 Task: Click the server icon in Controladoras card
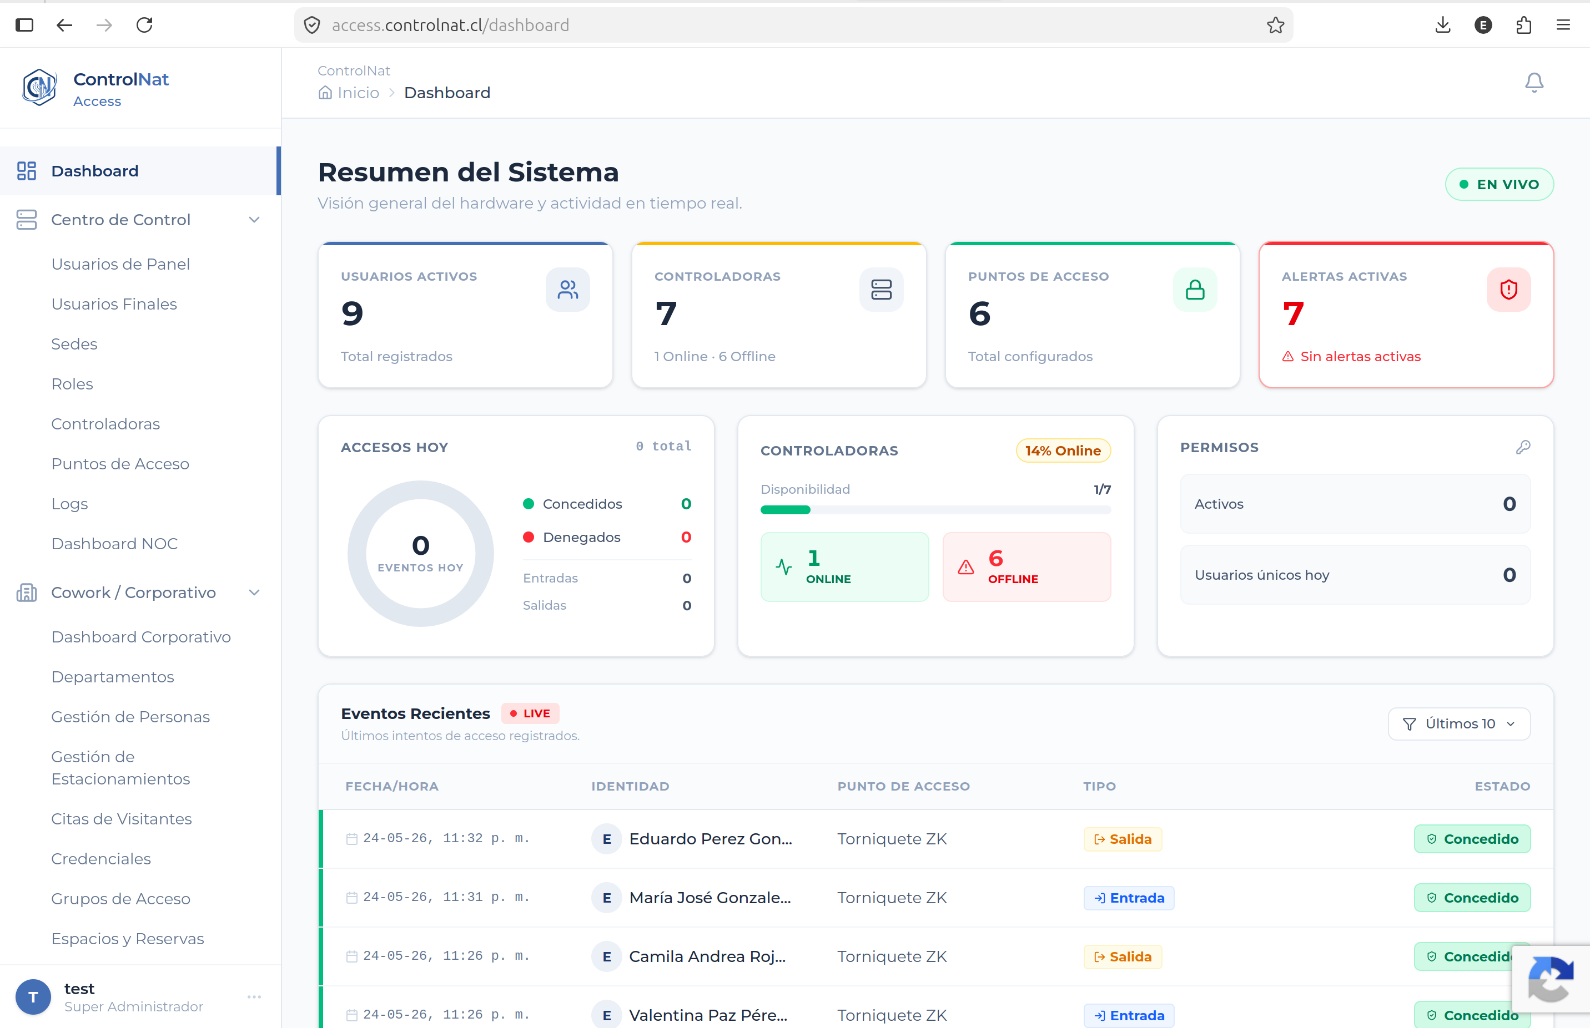point(881,290)
